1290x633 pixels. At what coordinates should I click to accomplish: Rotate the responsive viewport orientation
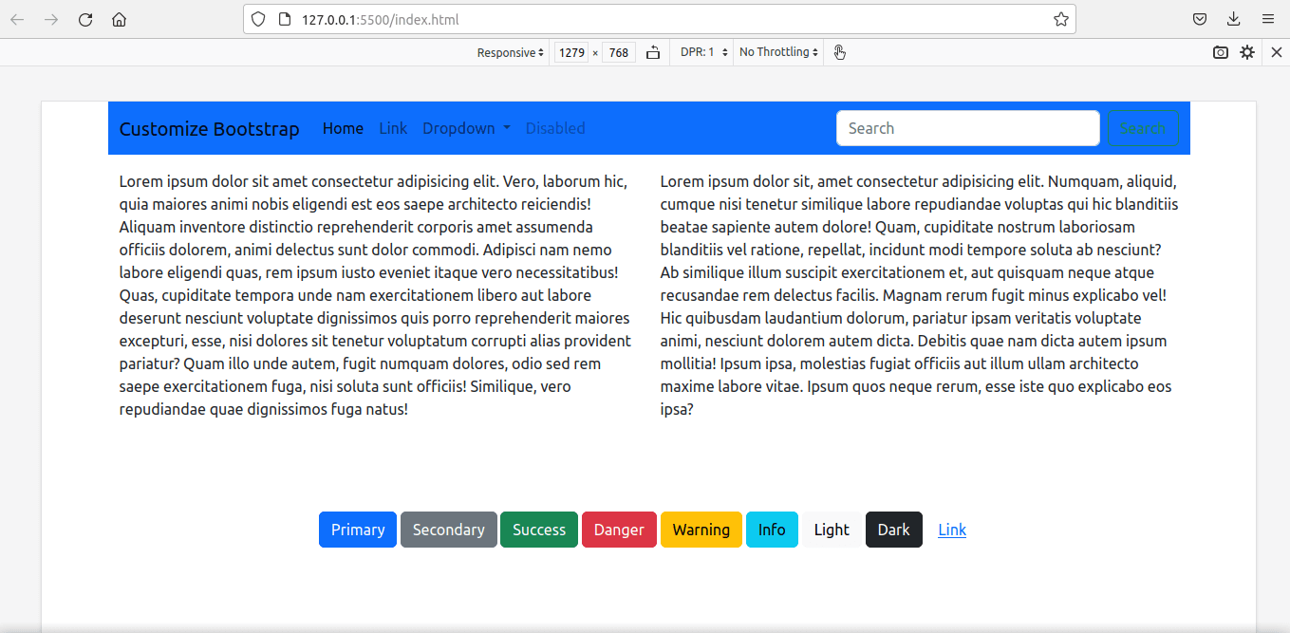[652, 52]
